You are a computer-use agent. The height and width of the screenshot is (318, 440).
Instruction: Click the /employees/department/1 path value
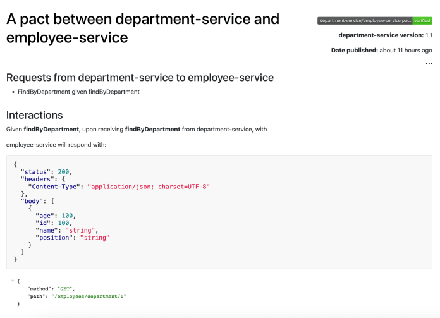(x=91, y=296)
